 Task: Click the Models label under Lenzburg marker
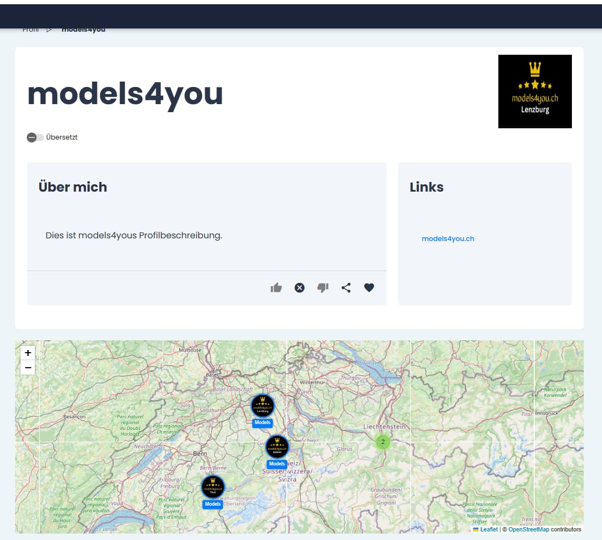click(x=263, y=422)
